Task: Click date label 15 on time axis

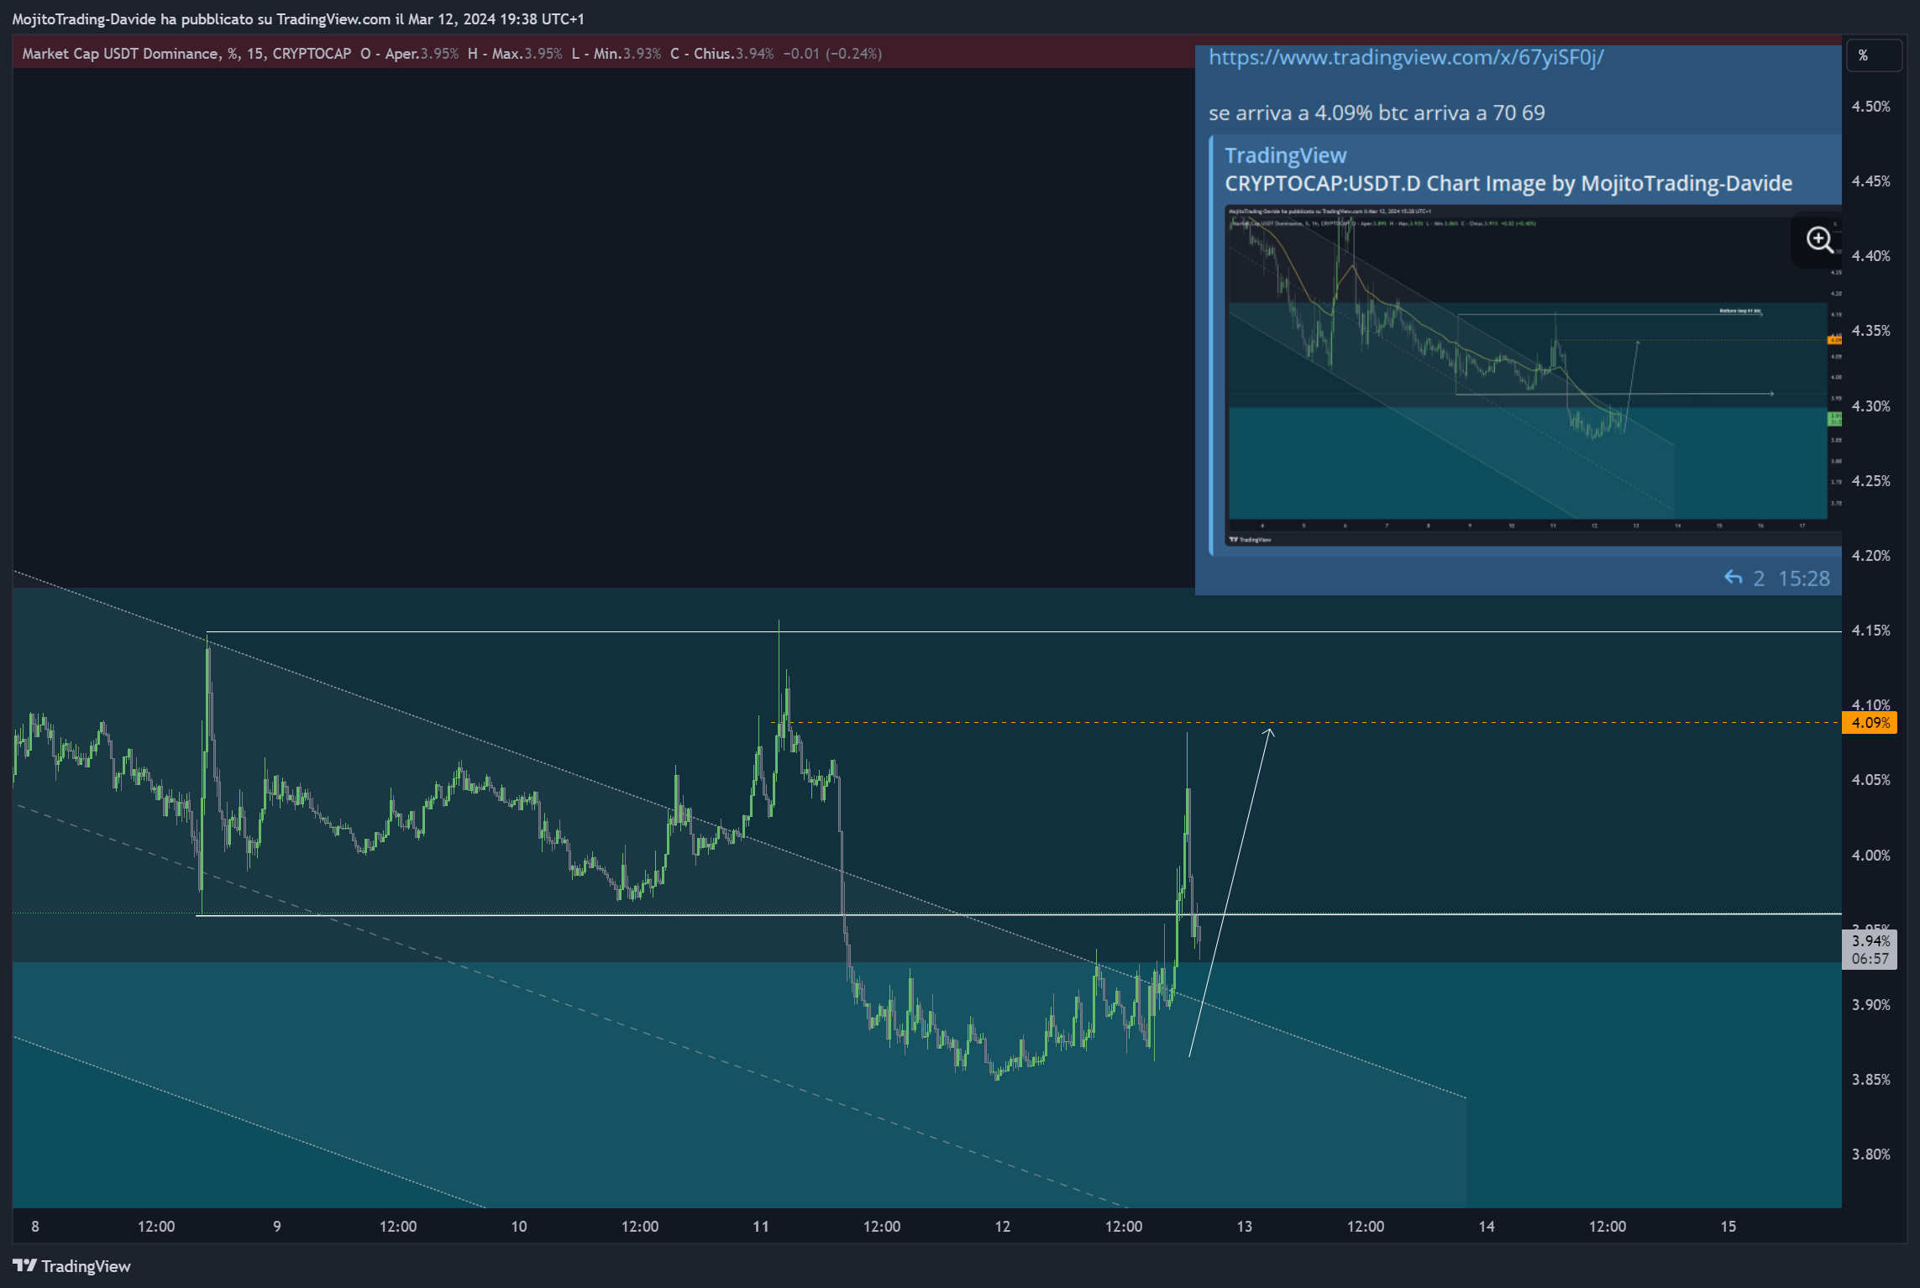Action: point(1729,1227)
